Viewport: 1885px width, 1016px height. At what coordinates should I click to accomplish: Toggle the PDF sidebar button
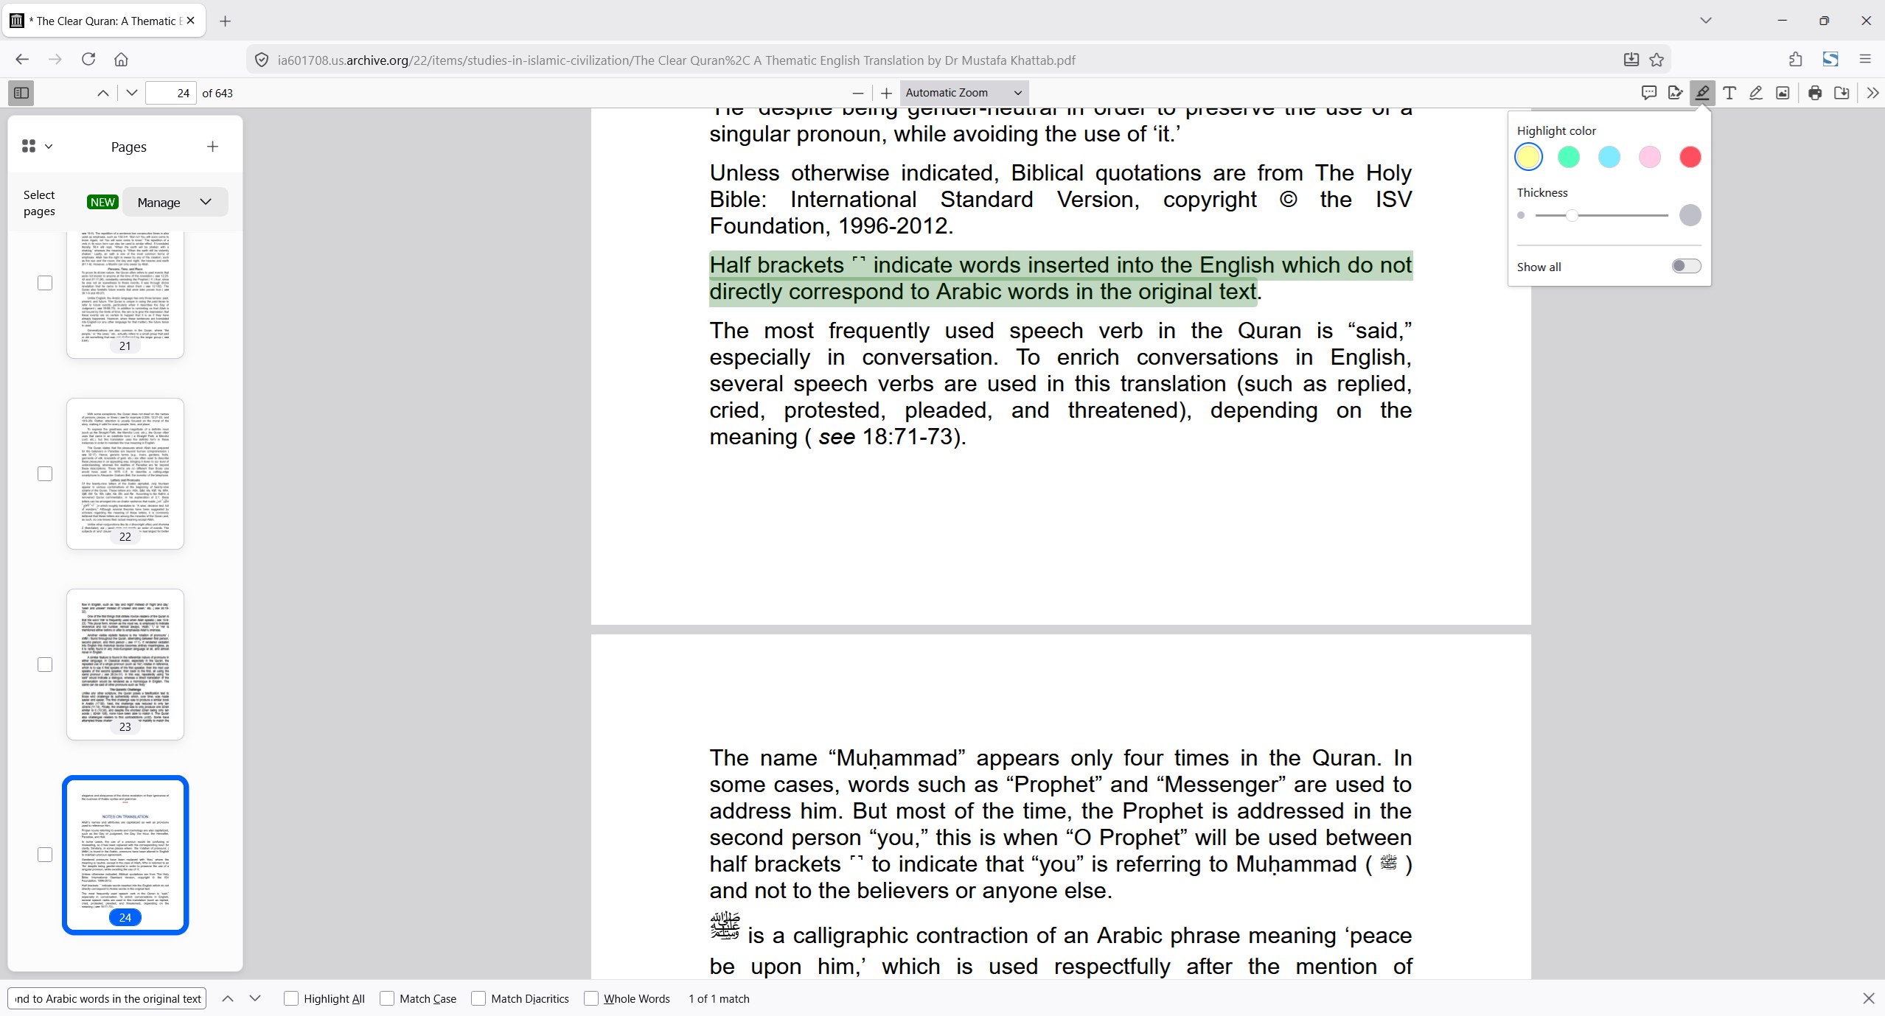21,93
